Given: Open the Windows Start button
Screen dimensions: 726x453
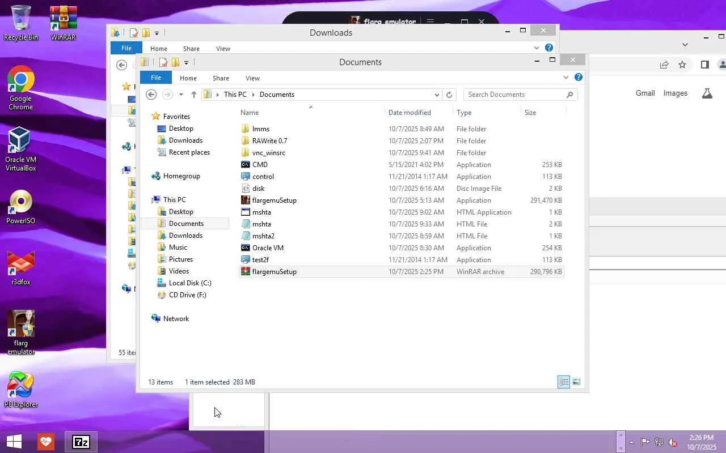Looking at the screenshot, I should 14,442.
